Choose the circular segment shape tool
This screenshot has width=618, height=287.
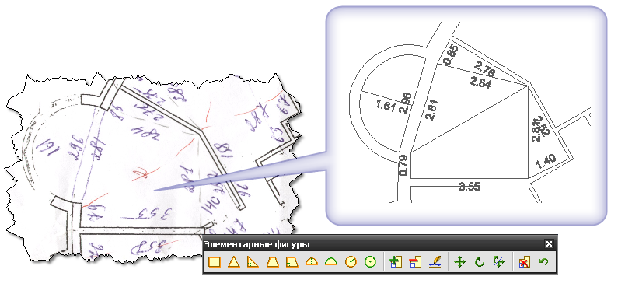(312, 262)
